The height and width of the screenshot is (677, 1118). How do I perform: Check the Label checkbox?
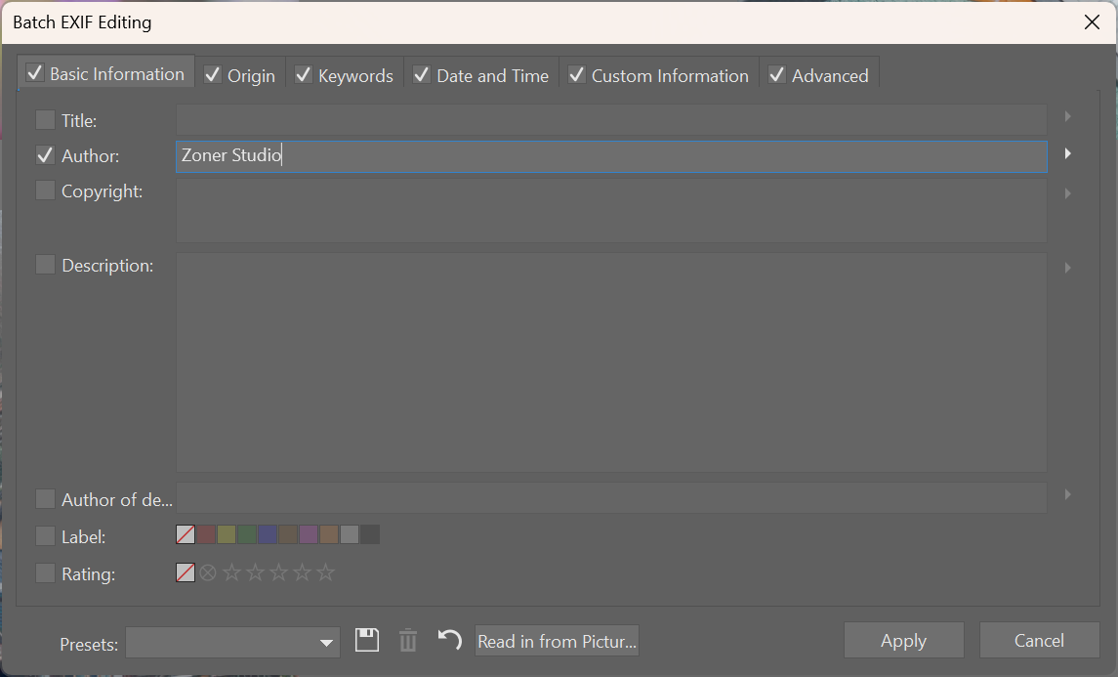[x=45, y=535]
